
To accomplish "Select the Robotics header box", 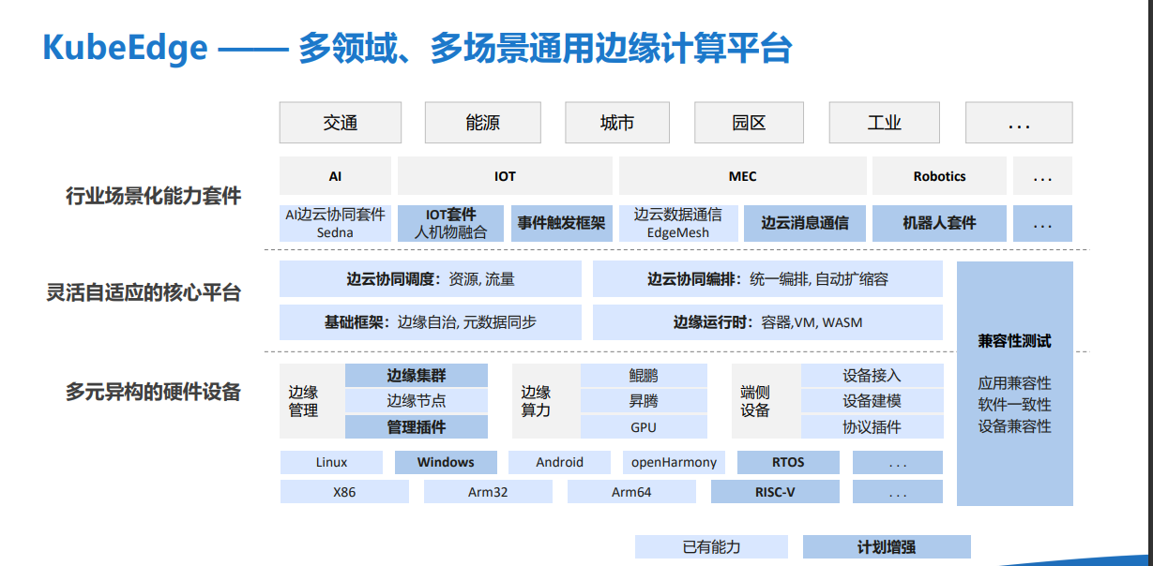I will tap(939, 176).
